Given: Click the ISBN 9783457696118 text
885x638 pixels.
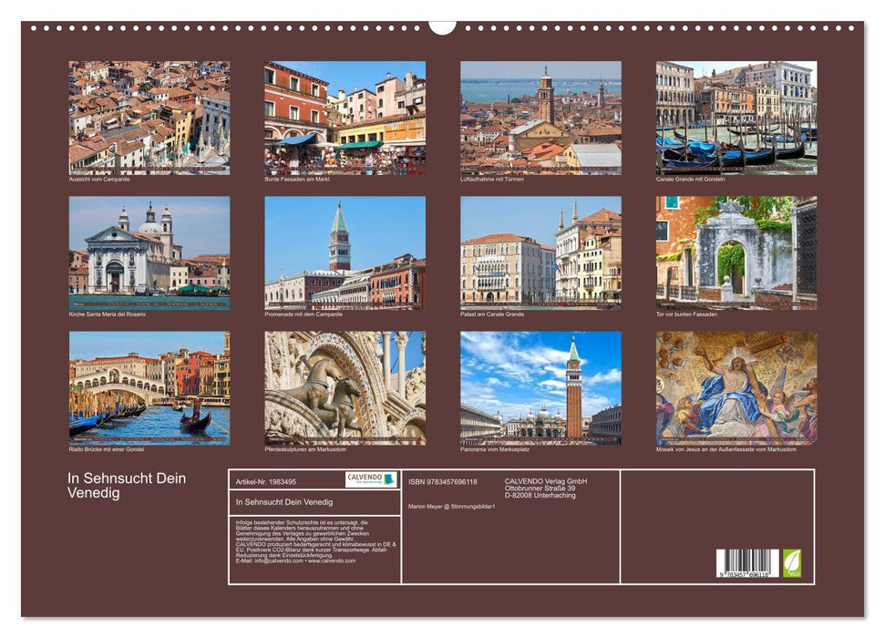Looking at the screenshot, I should 443,481.
